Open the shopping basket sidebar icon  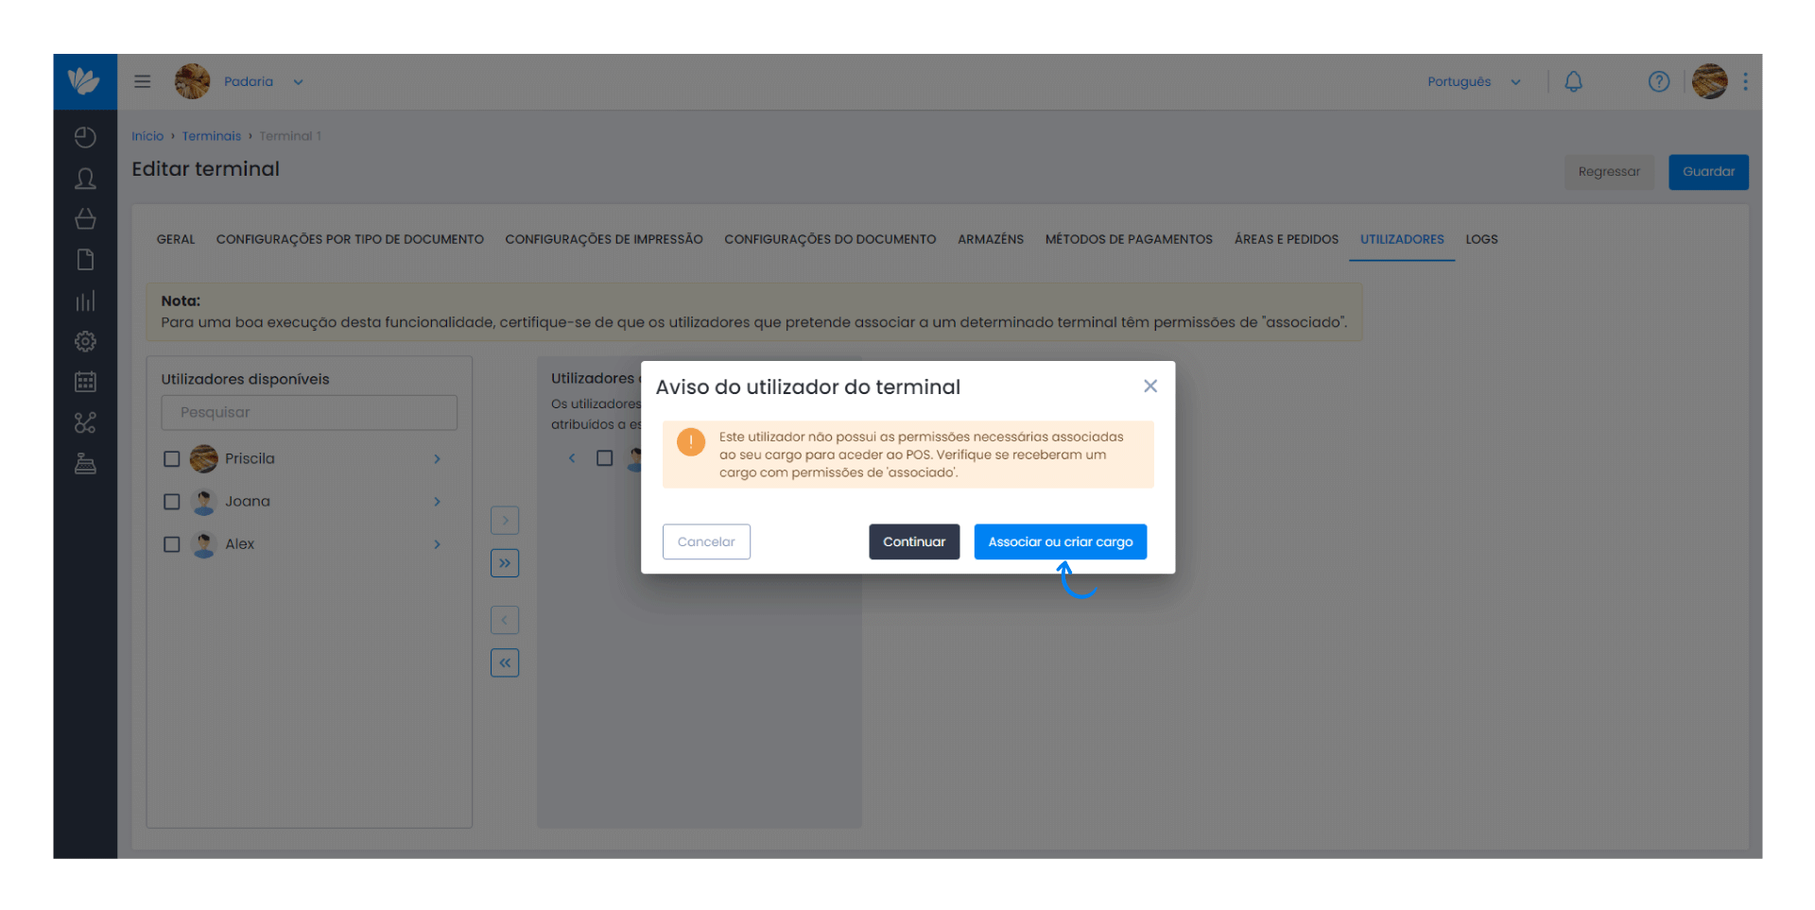click(85, 219)
